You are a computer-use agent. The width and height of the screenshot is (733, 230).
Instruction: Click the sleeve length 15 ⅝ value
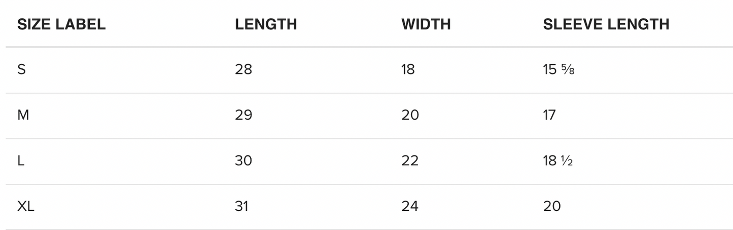coord(559,69)
